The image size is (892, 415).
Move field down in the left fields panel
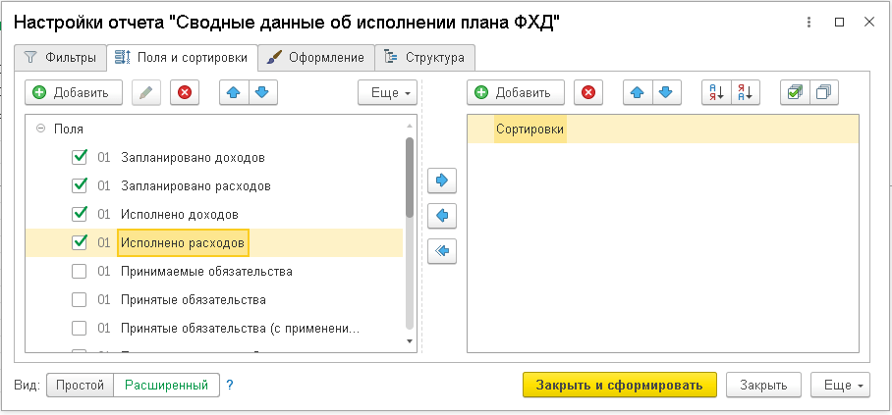point(261,92)
